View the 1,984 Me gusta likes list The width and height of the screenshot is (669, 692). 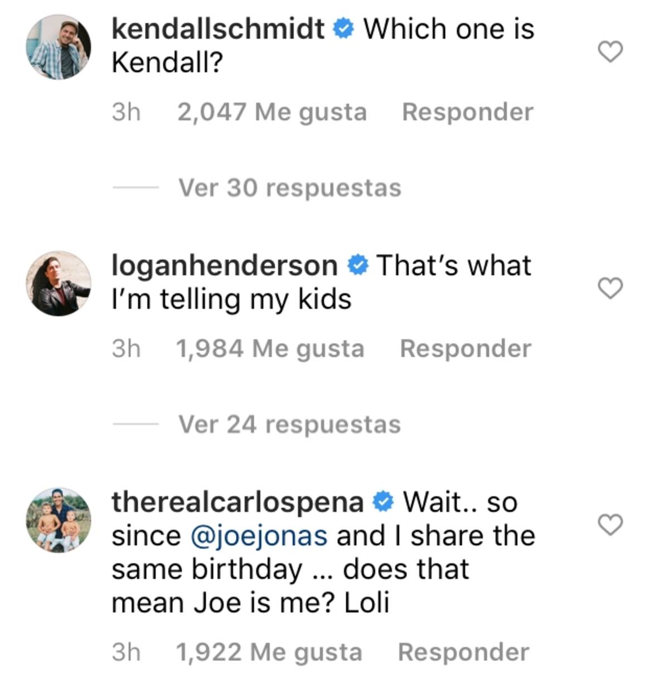tap(270, 349)
